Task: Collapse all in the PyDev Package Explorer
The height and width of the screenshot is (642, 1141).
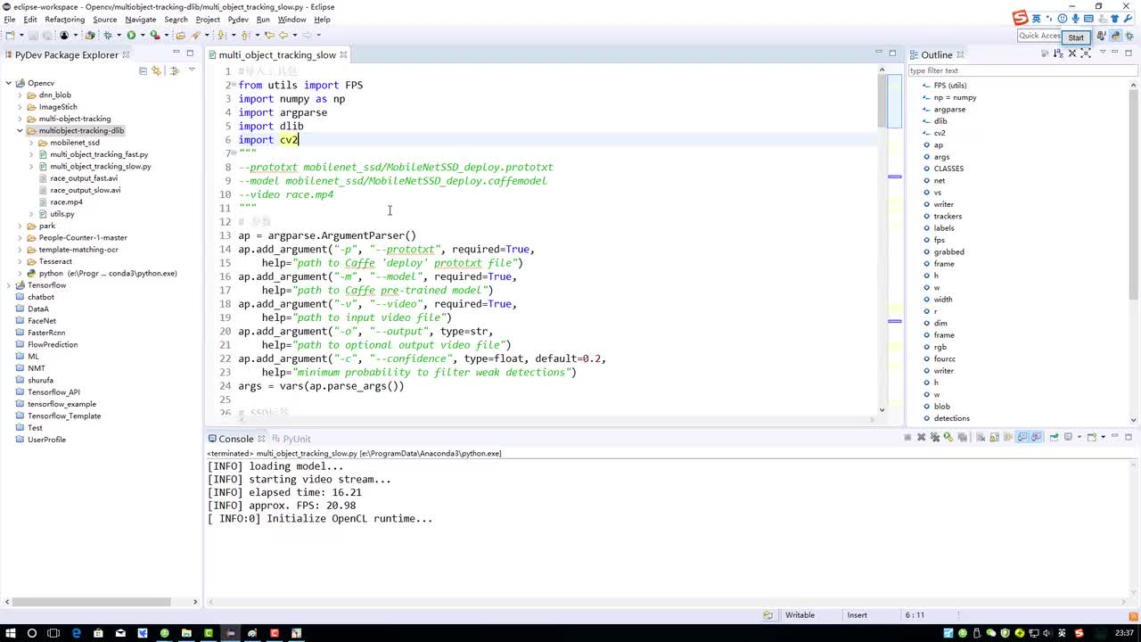Action: (143, 70)
